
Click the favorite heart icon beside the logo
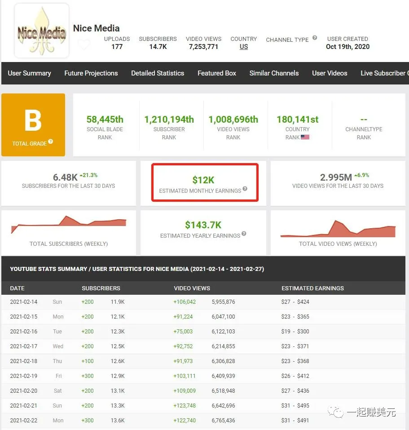tap(84, 44)
